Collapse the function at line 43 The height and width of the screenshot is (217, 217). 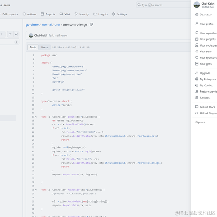36,216
